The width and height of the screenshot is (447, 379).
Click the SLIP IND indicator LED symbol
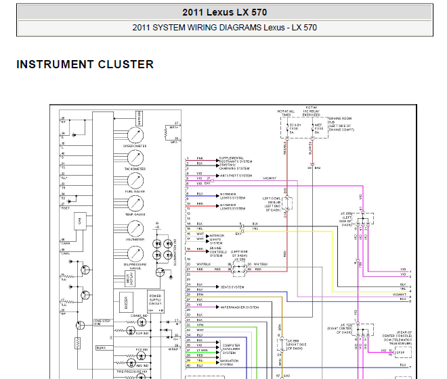(x=131, y=331)
